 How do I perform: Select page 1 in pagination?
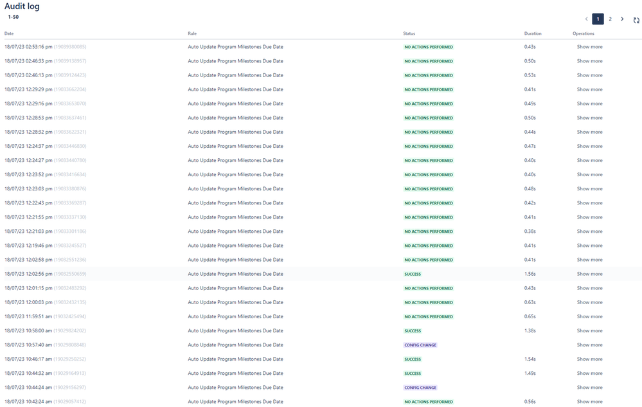click(x=598, y=19)
